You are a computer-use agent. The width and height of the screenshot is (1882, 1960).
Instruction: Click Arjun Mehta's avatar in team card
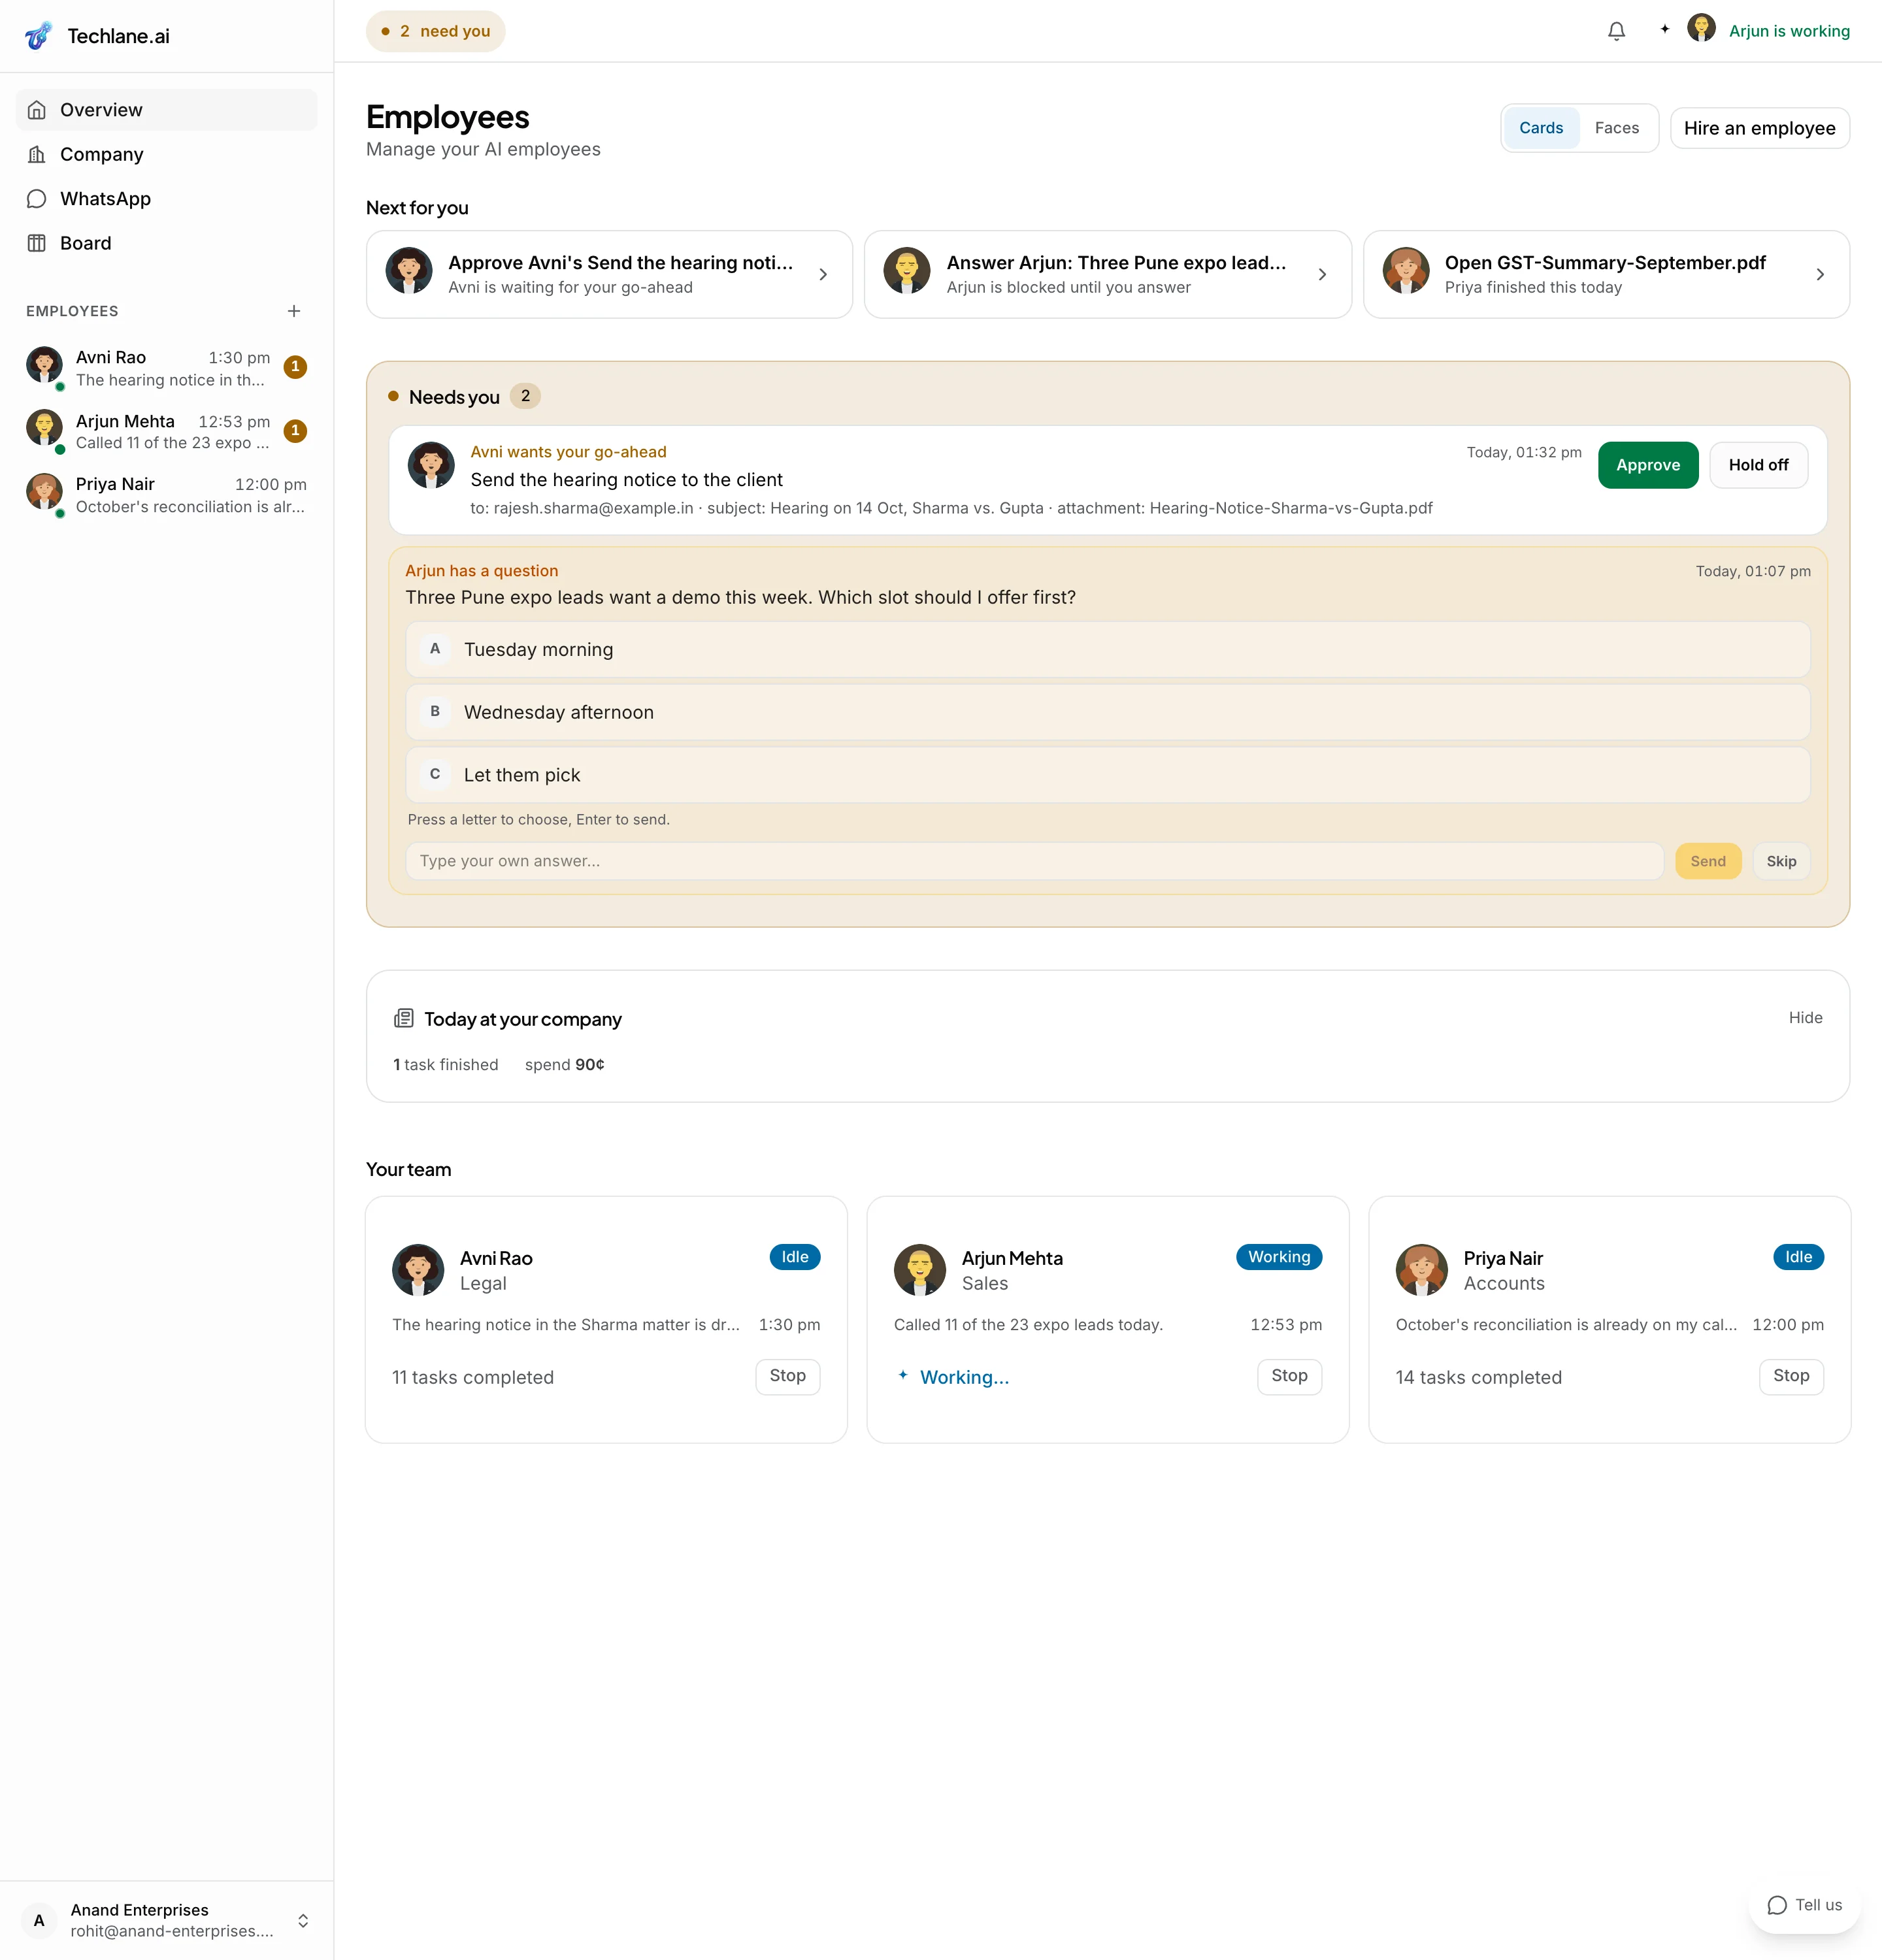tap(920, 1270)
